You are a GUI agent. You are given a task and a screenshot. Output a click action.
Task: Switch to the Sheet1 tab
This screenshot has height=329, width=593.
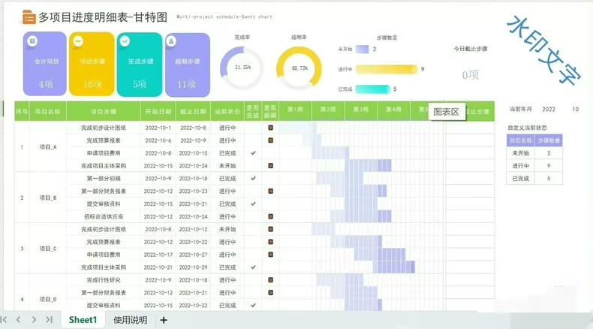83,320
